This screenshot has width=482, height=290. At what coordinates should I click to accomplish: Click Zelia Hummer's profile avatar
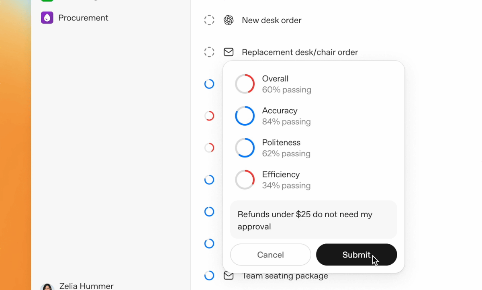47,287
